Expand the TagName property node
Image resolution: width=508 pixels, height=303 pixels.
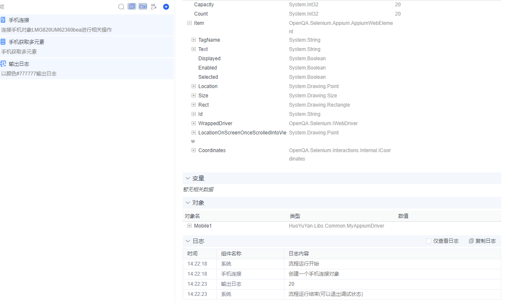tap(193, 40)
